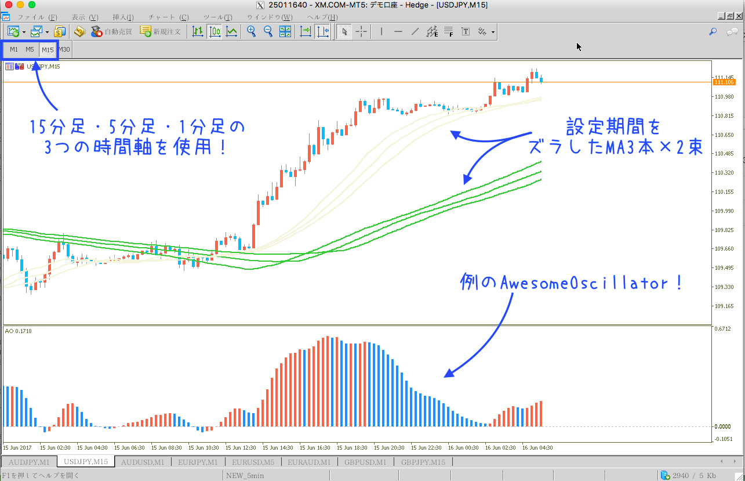Viewport: 745px width, 481px height.
Task: Zoom out of the chart
Action: tap(268, 31)
